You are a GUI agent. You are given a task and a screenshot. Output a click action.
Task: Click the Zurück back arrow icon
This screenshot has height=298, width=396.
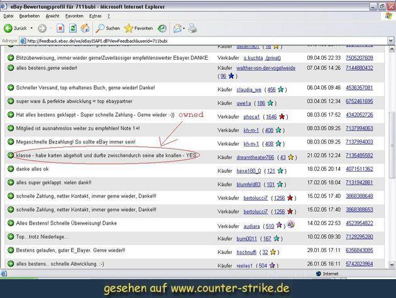pos(8,28)
